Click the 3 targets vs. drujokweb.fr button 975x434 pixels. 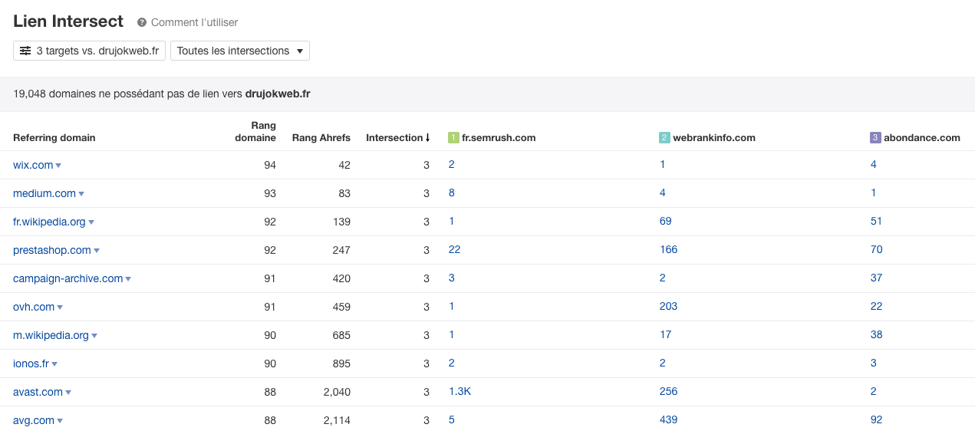tap(90, 51)
